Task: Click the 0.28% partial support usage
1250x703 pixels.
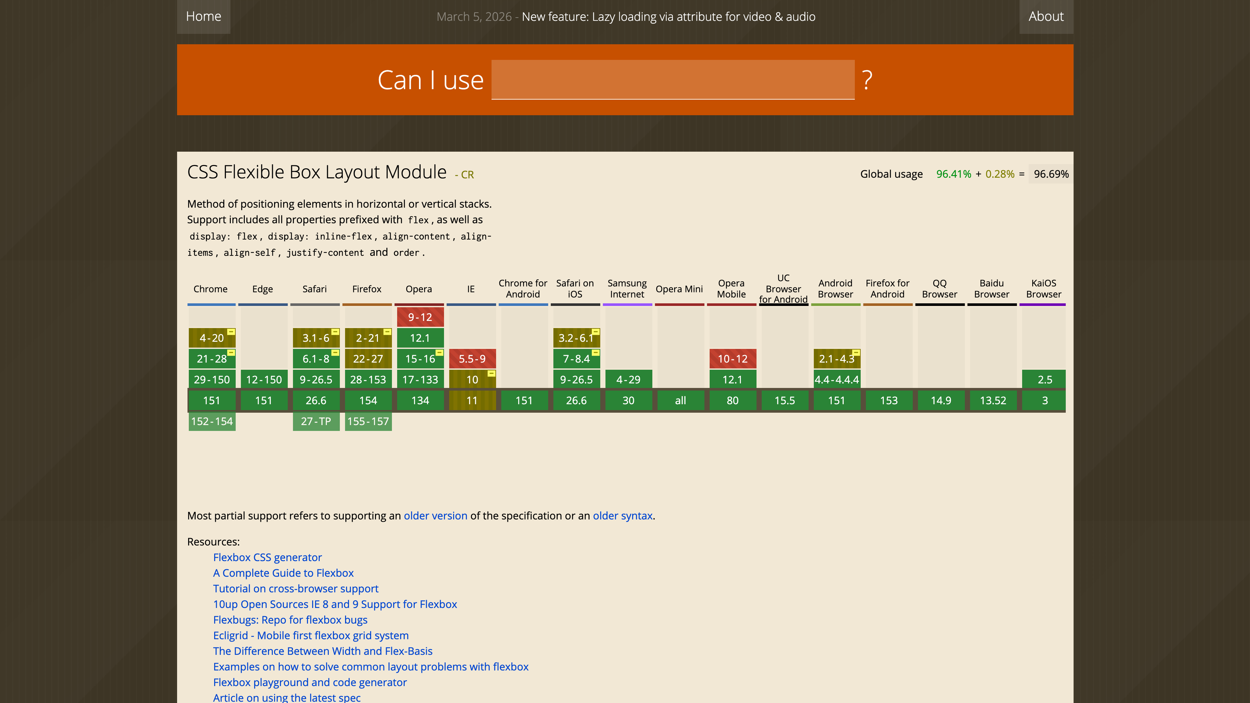Action: [x=1000, y=174]
